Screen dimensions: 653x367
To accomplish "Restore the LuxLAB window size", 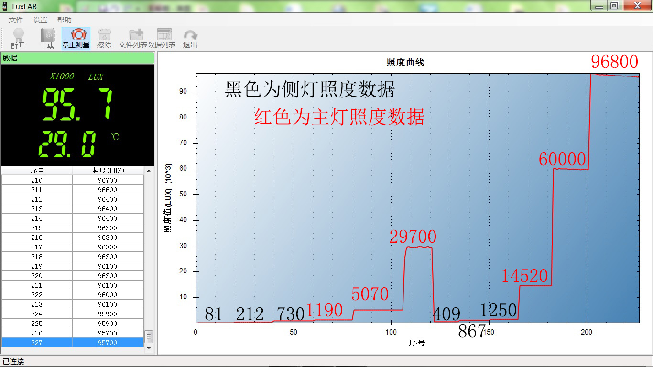I will (x=615, y=5).
